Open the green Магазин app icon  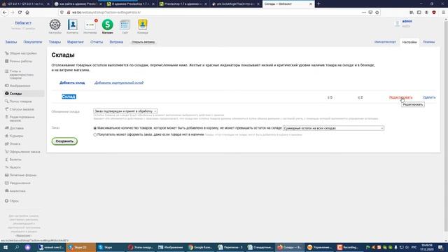107,25
